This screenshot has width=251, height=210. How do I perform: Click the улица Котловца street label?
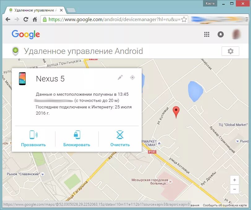pyautogui.click(x=180, y=166)
